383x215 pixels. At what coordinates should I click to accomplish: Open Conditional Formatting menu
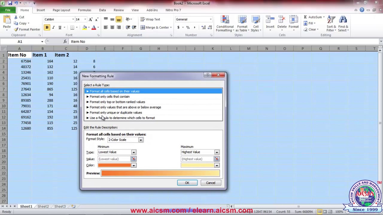point(225,24)
